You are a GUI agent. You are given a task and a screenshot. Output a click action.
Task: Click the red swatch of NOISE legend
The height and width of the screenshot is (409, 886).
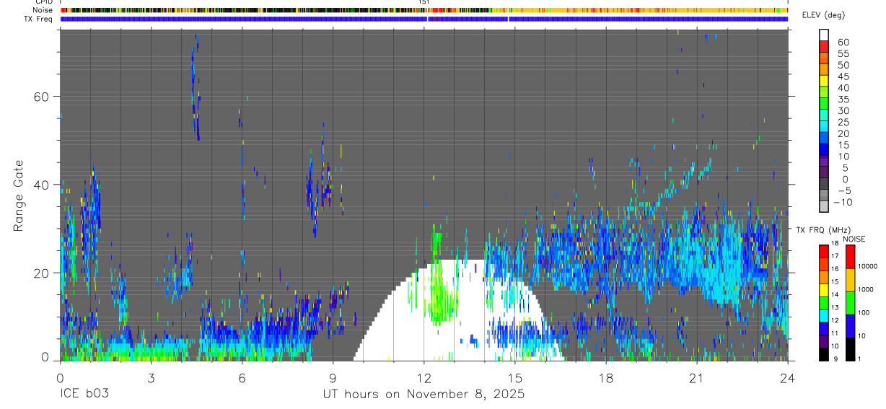(849, 257)
